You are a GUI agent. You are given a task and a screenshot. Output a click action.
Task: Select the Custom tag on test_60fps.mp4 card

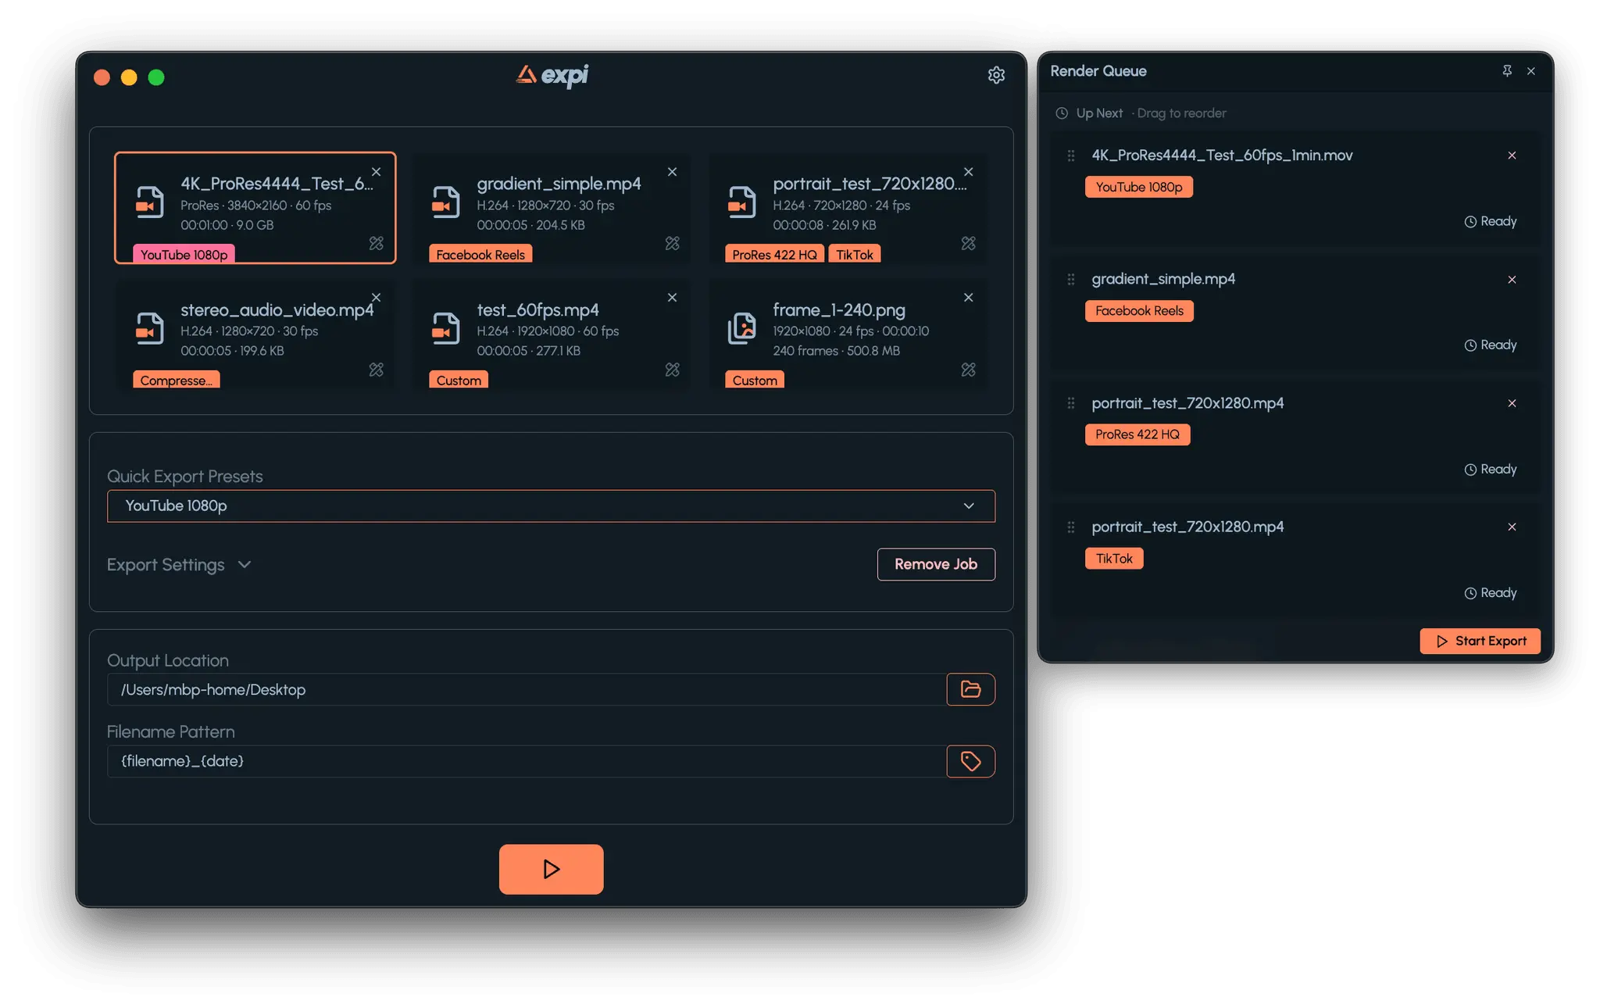click(x=459, y=381)
